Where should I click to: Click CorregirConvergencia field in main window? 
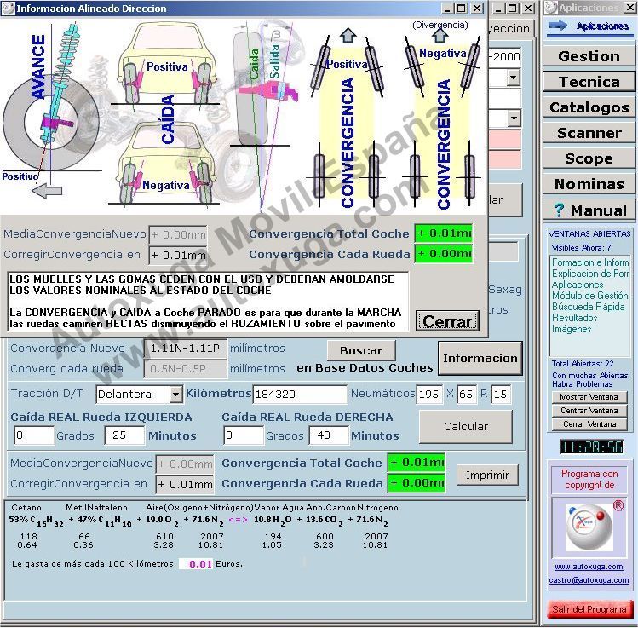[185, 484]
